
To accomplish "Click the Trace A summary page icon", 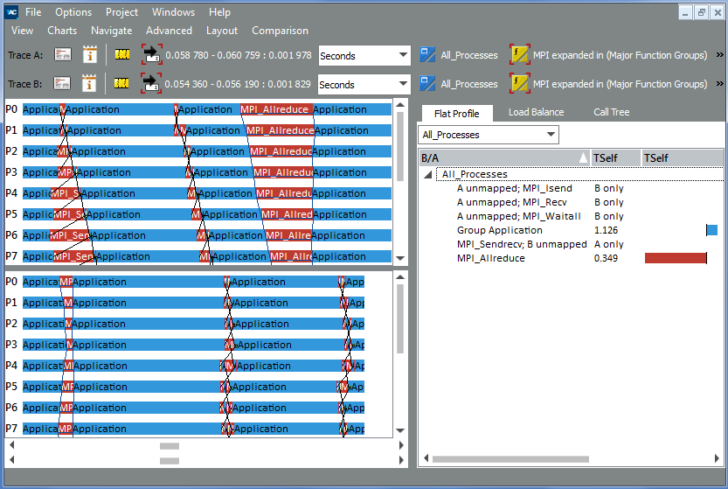I will (x=62, y=55).
